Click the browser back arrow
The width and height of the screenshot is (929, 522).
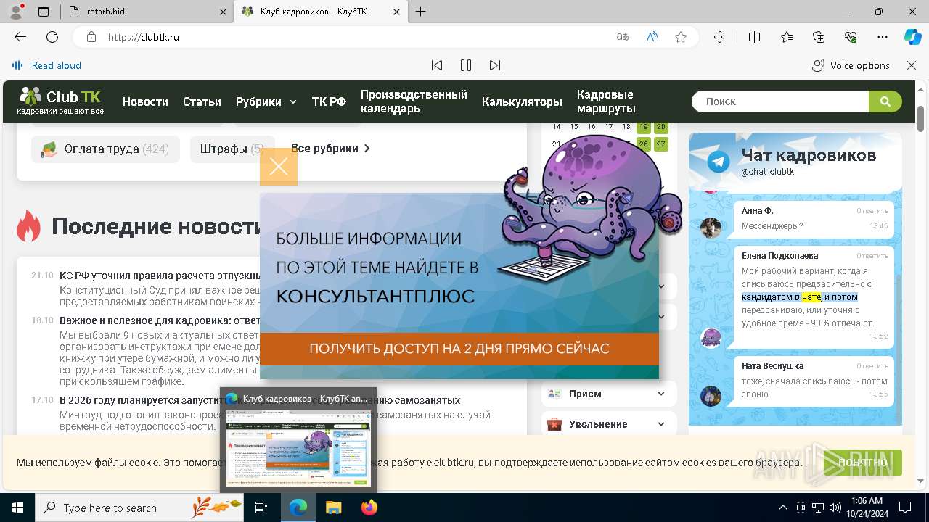tap(20, 37)
